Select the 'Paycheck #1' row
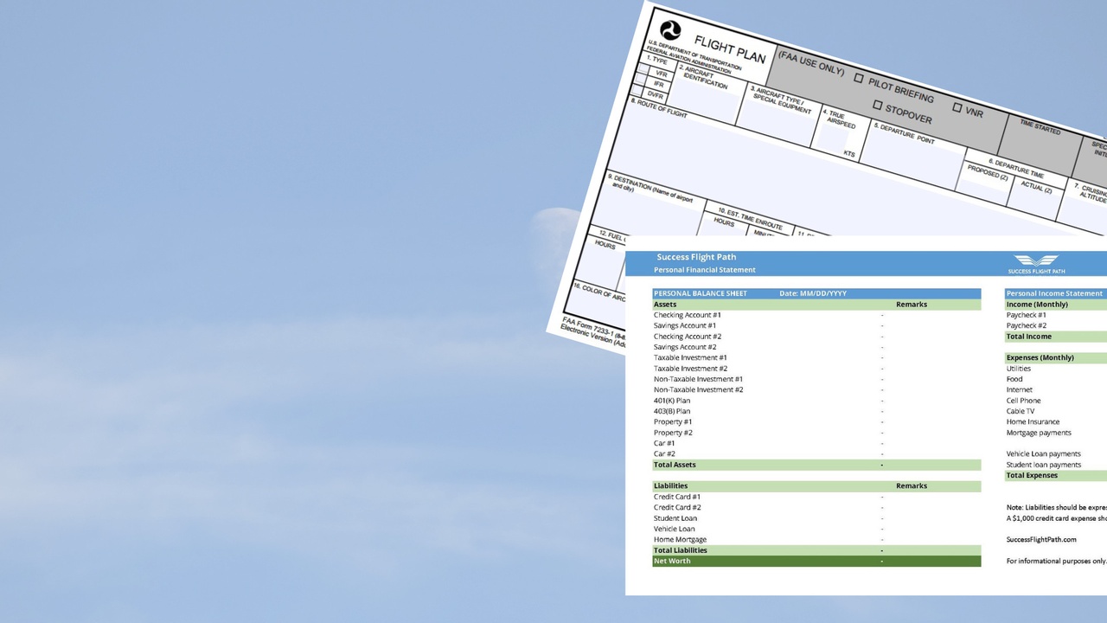The width and height of the screenshot is (1107, 623). pos(1055,315)
